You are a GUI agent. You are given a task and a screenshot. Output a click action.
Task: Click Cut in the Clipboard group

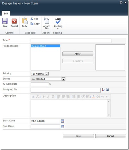pyautogui.click(x=34, y=19)
